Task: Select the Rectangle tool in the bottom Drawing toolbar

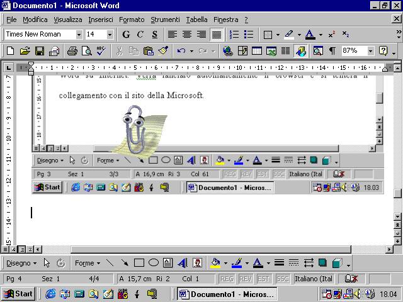Action: pyautogui.click(x=139, y=263)
